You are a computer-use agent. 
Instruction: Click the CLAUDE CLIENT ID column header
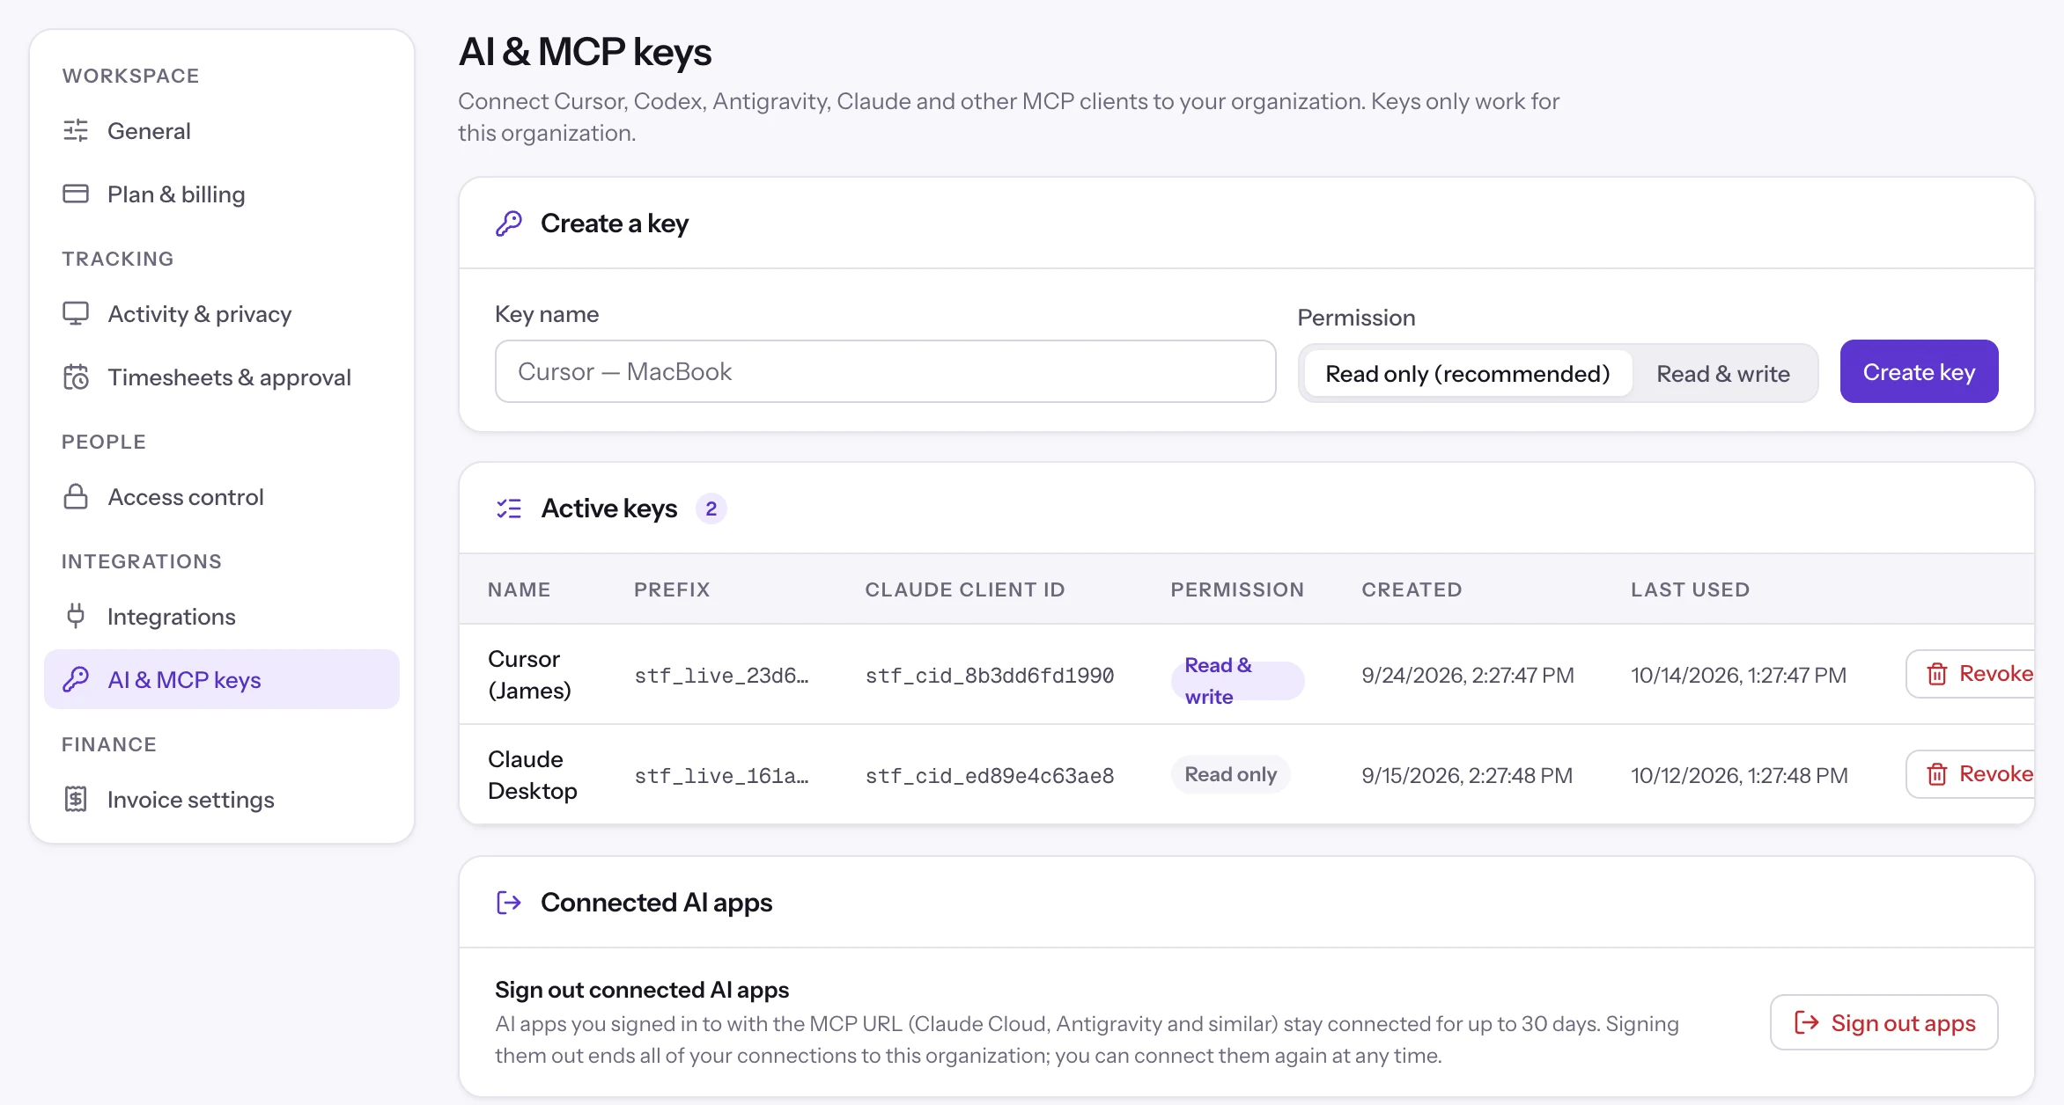pyautogui.click(x=965, y=589)
